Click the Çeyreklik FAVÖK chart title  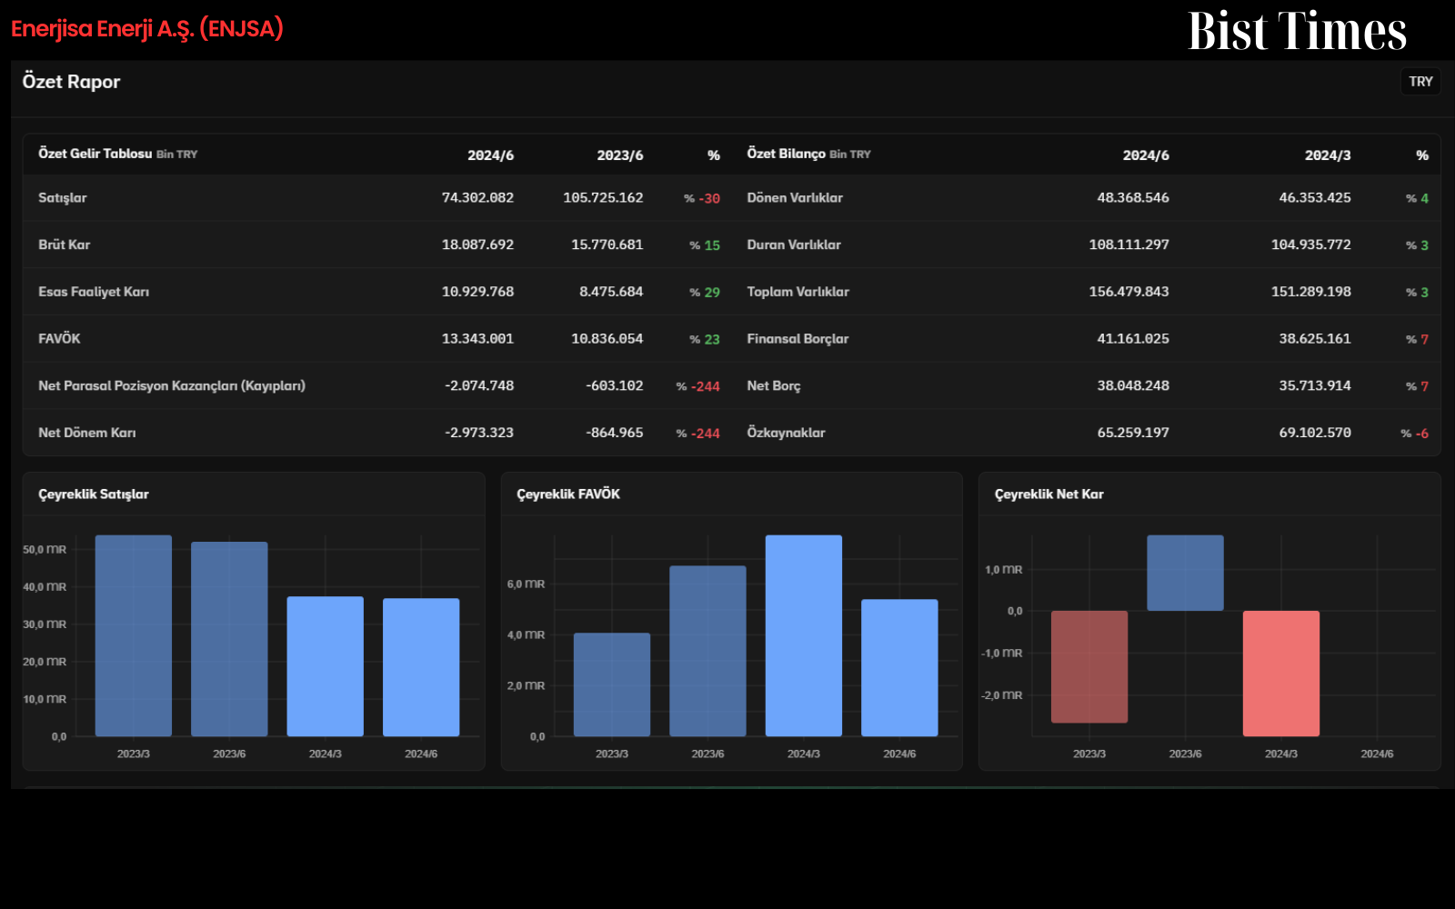click(568, 494)
